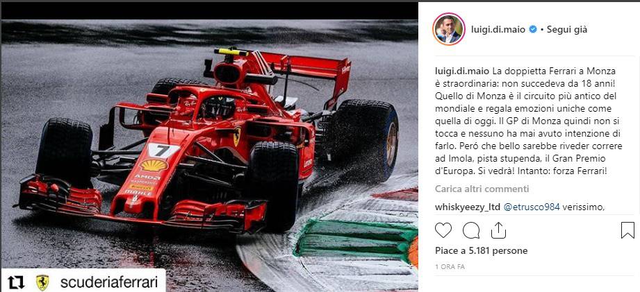Share the post using the share icon
The image size is (640, 292).
pos(498,230)
